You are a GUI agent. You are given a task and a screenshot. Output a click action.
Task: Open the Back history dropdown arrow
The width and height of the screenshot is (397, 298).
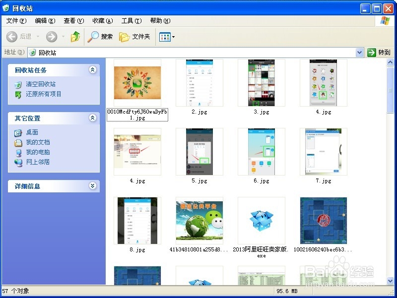[x=38, y=37]
